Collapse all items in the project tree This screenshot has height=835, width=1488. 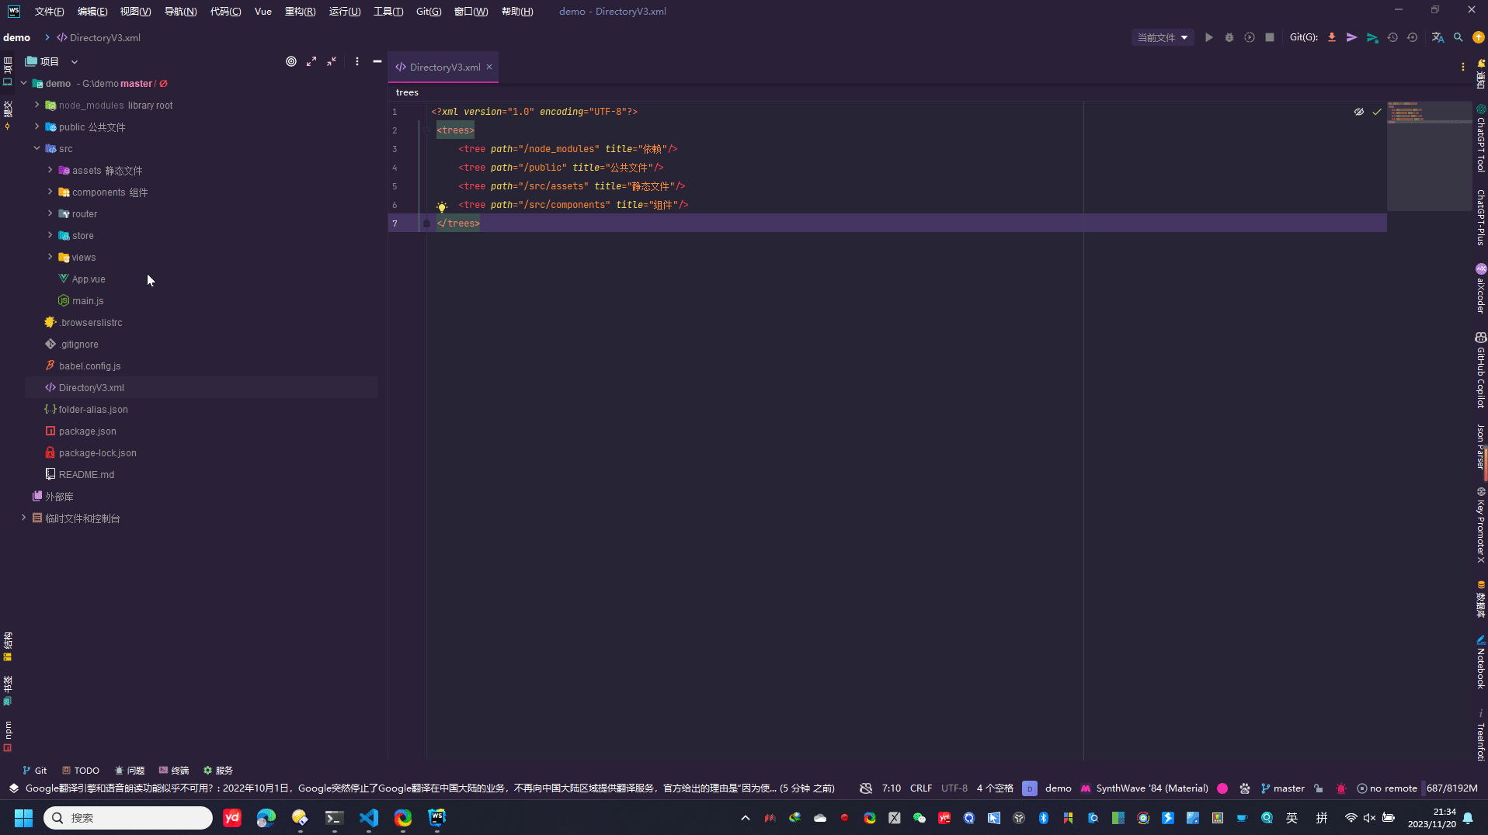point(332,61)
